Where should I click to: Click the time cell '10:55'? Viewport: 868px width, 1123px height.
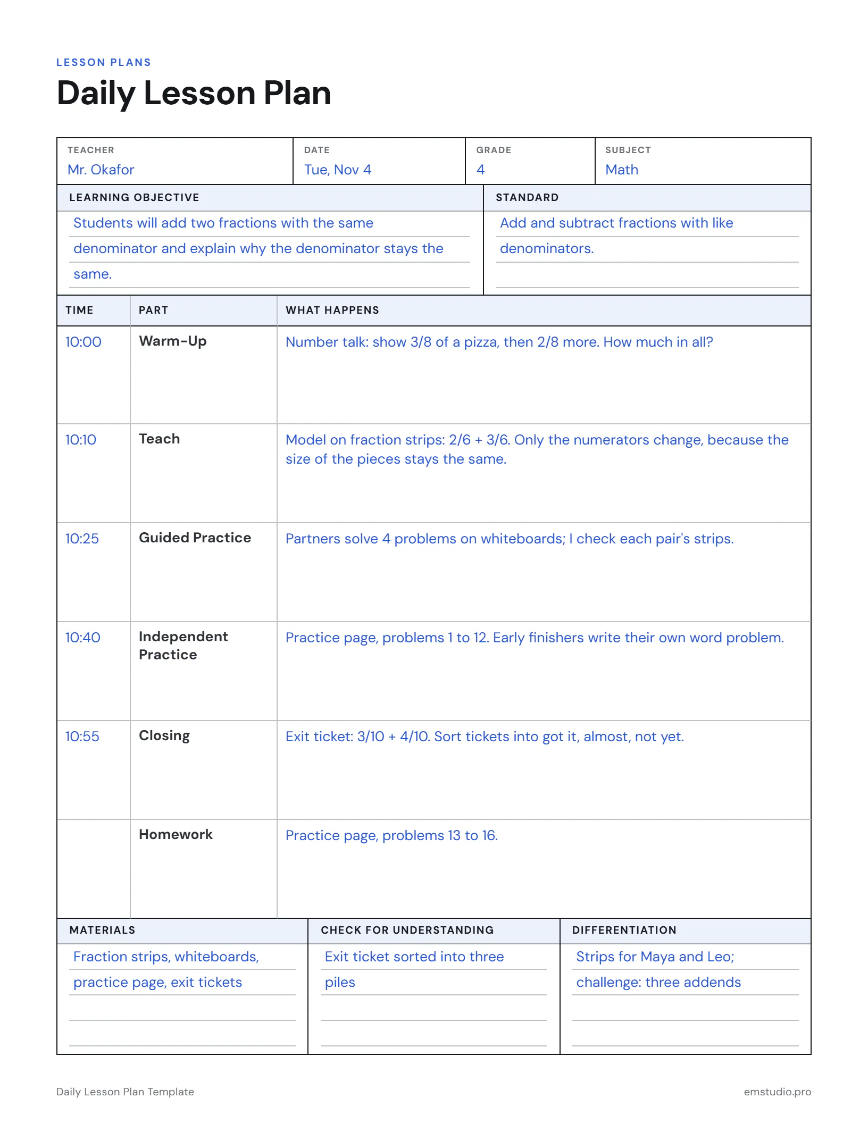(x=82, y=736)
